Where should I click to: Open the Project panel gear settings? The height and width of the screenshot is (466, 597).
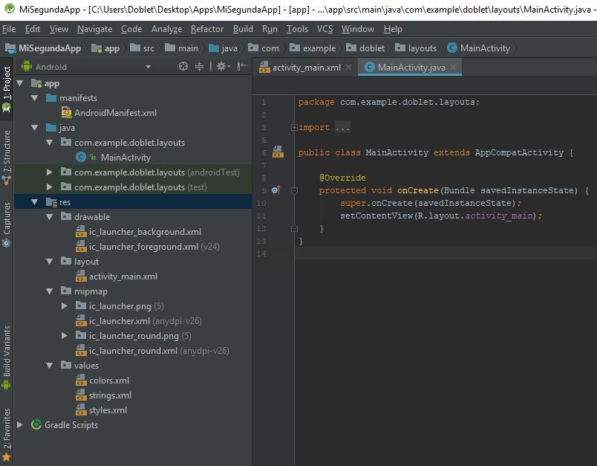(221, 67)
